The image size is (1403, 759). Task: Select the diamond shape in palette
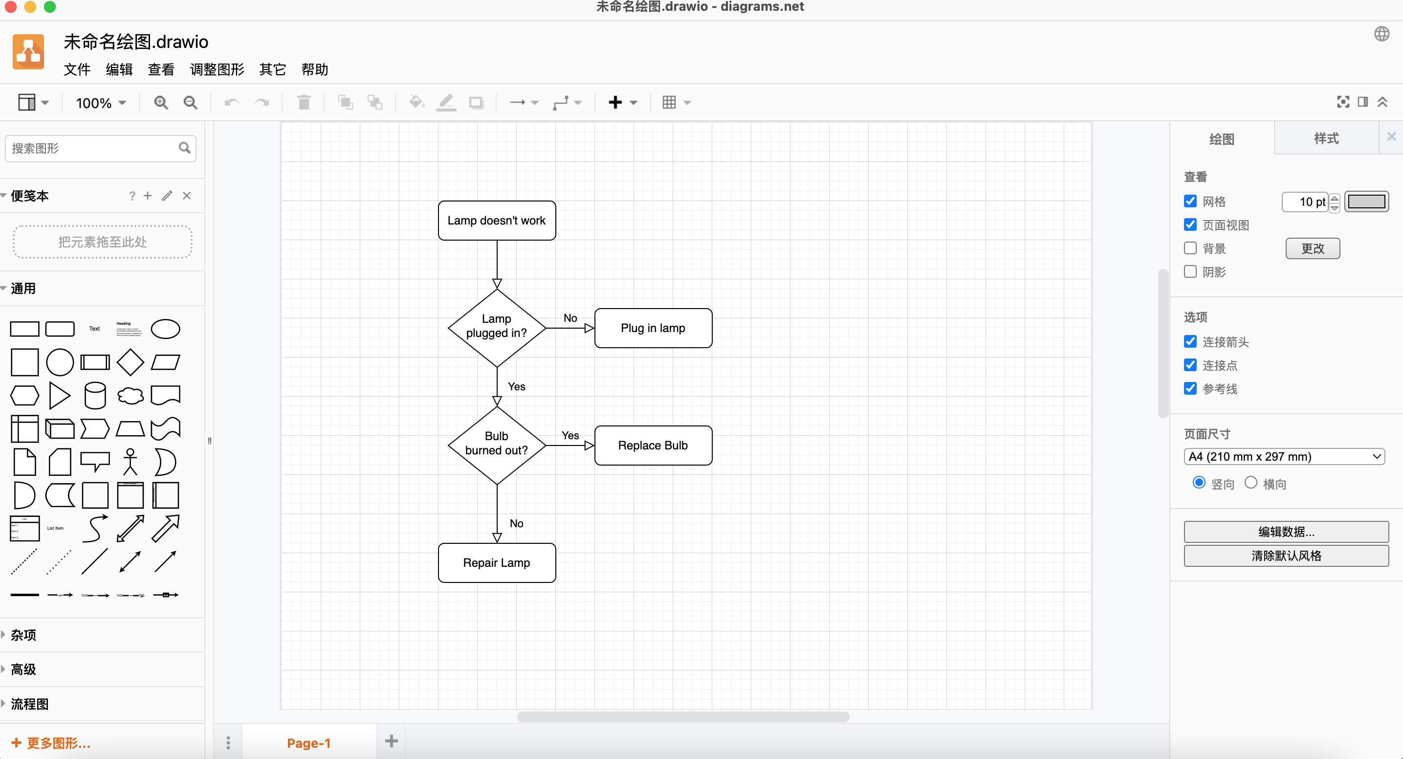point(130,362)
